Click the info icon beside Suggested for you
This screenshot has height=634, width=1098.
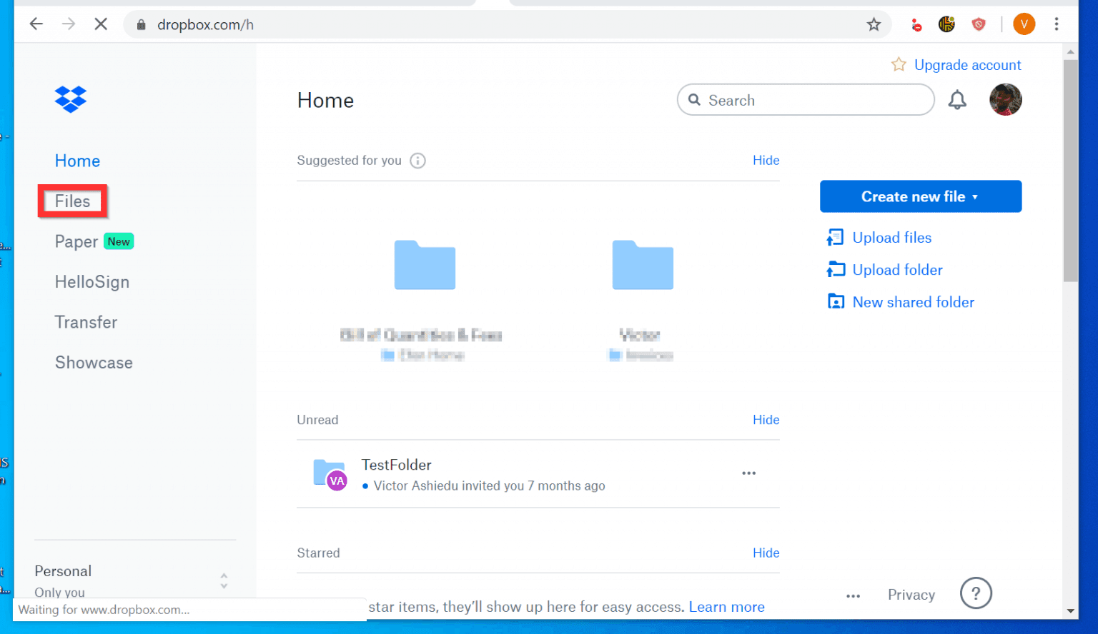[x=418, y=161]
